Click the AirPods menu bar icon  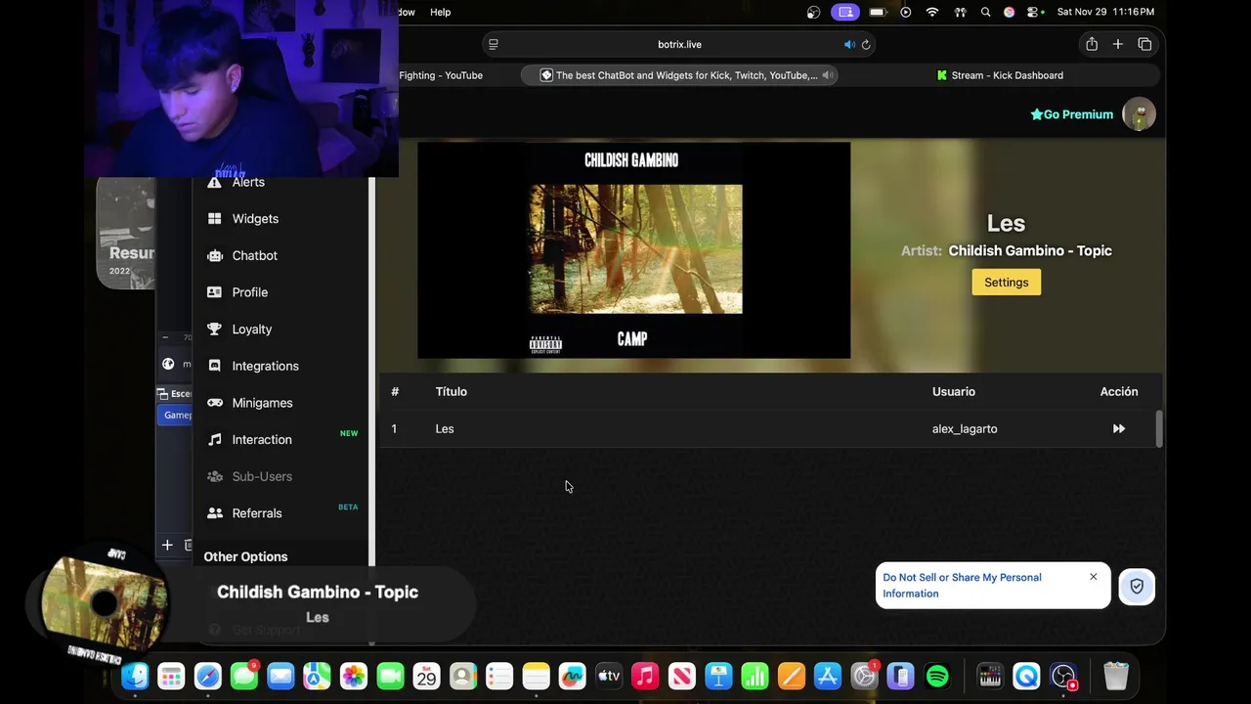tap(961, 12)
